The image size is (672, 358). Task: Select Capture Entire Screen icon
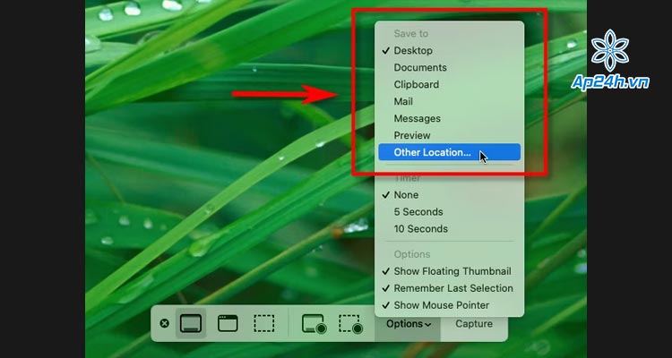pyautogui.click(x=191, y=323)
